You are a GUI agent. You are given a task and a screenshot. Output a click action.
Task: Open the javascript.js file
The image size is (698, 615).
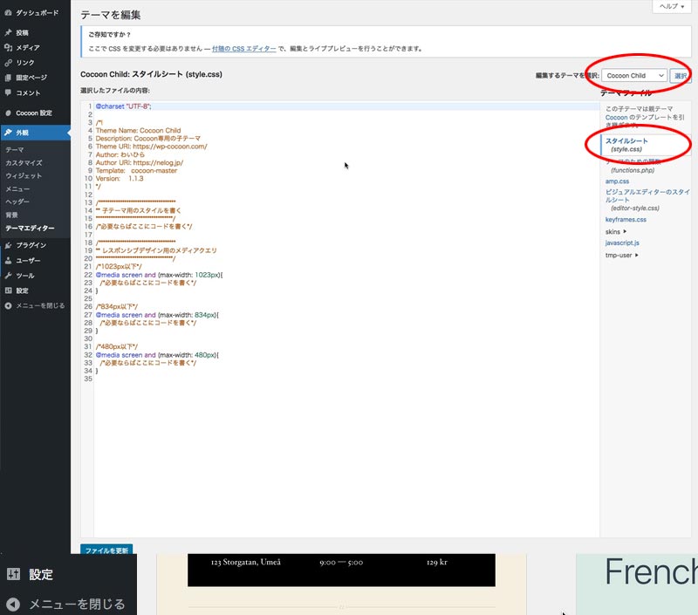tap(622, 243)
